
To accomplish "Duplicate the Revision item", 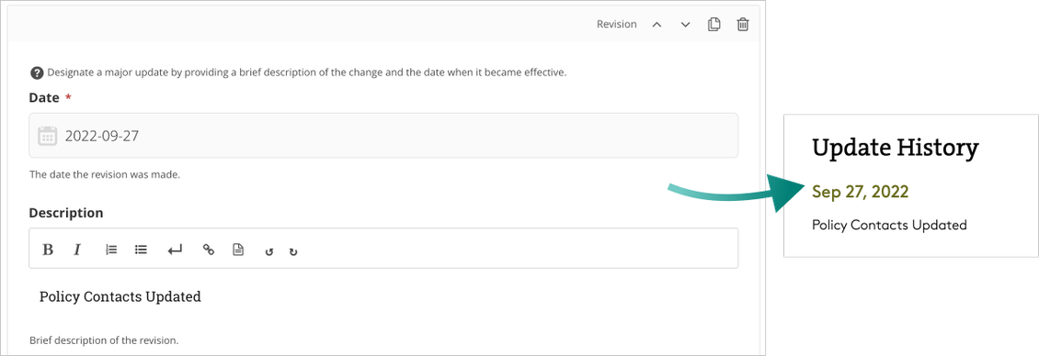I will [x=714, y=25].
